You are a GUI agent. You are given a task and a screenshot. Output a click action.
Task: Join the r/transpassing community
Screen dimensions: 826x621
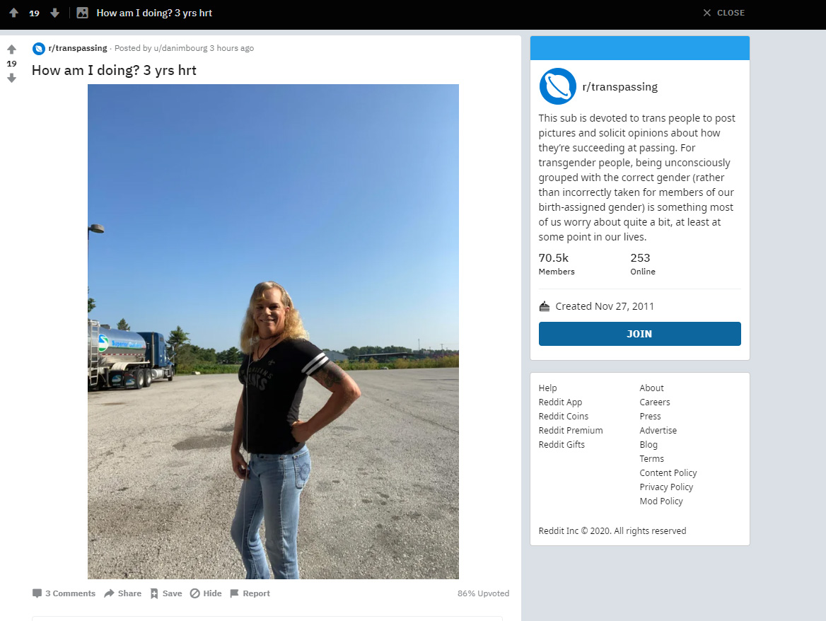(x=639, y=334)
